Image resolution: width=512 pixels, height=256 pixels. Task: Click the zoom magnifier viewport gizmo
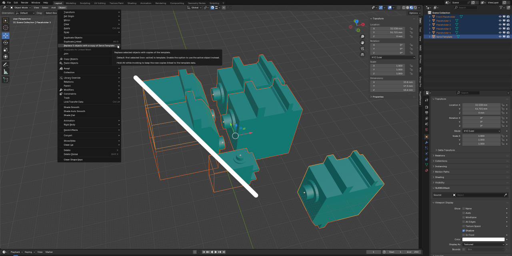(x=362, y=36)
